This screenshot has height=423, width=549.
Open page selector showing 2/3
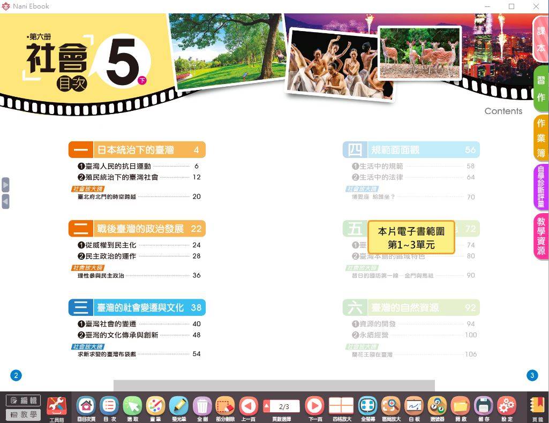[x=282, y=407]
